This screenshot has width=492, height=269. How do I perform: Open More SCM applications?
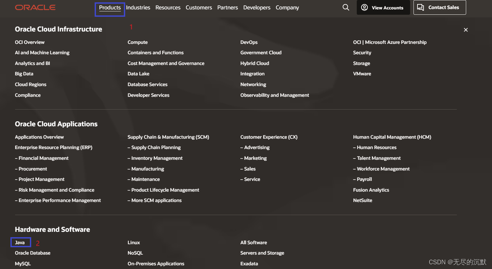tap(154, 200)
